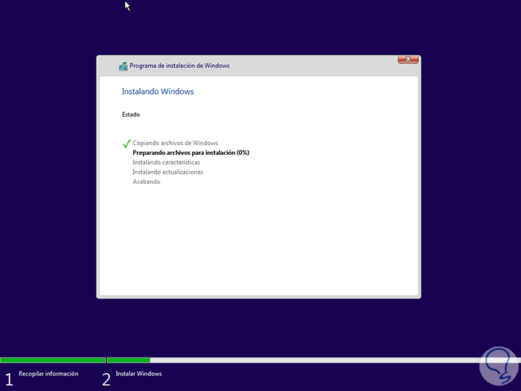Click the Recopilar información progress bar

click(x=53, y=360)
